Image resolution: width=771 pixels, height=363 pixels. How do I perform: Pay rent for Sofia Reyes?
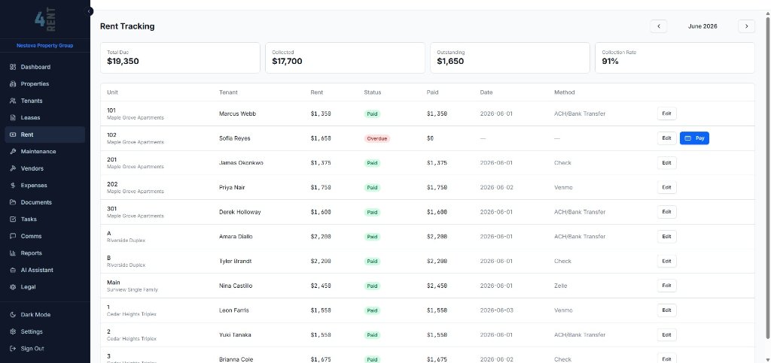(694, 138)
